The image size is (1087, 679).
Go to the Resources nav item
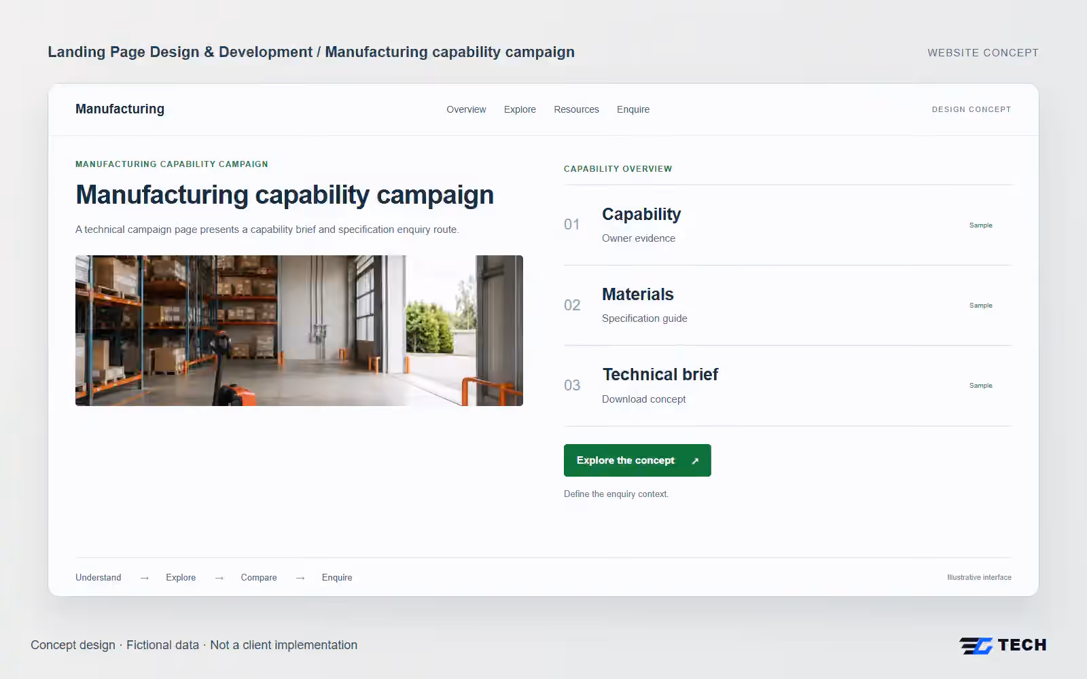(x=576, y=109)
